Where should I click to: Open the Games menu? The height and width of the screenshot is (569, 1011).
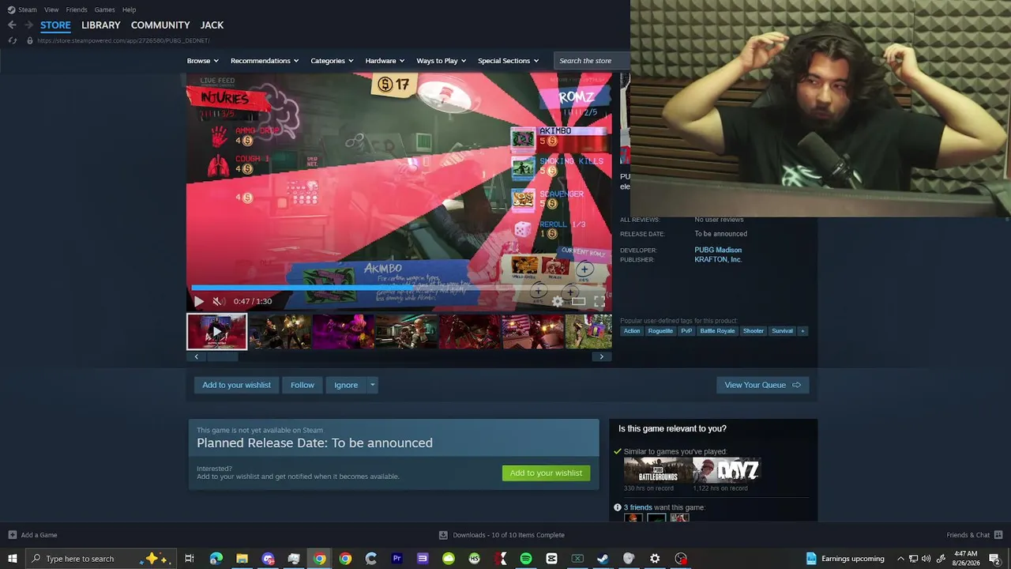(x=104, y=9)
